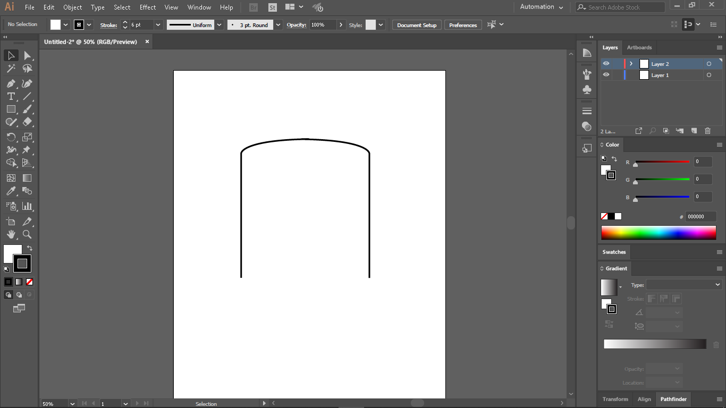Switch to the Transform tab
The width and height of the screenshot is (726, 408).
615,399
